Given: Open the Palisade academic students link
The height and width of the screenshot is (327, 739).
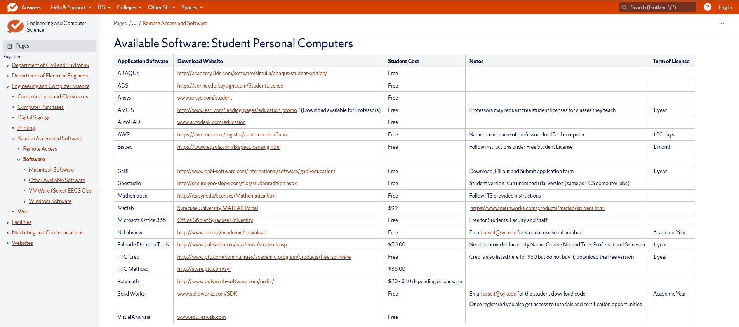Looking at the screenshot, I should (x=232, y=244).
